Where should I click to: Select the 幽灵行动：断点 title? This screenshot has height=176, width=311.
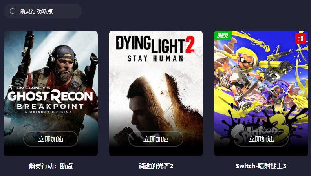51,166
